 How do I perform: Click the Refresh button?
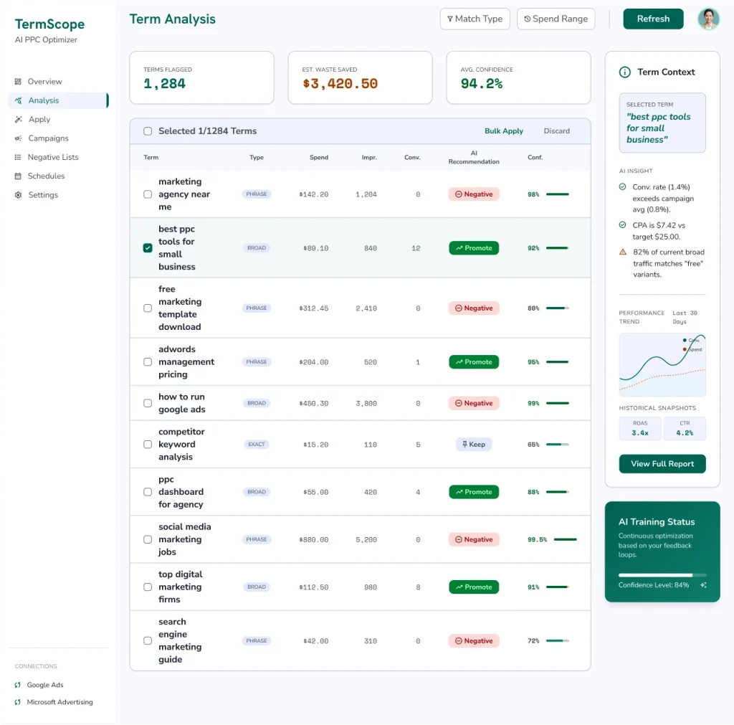(x=653, y=19)
